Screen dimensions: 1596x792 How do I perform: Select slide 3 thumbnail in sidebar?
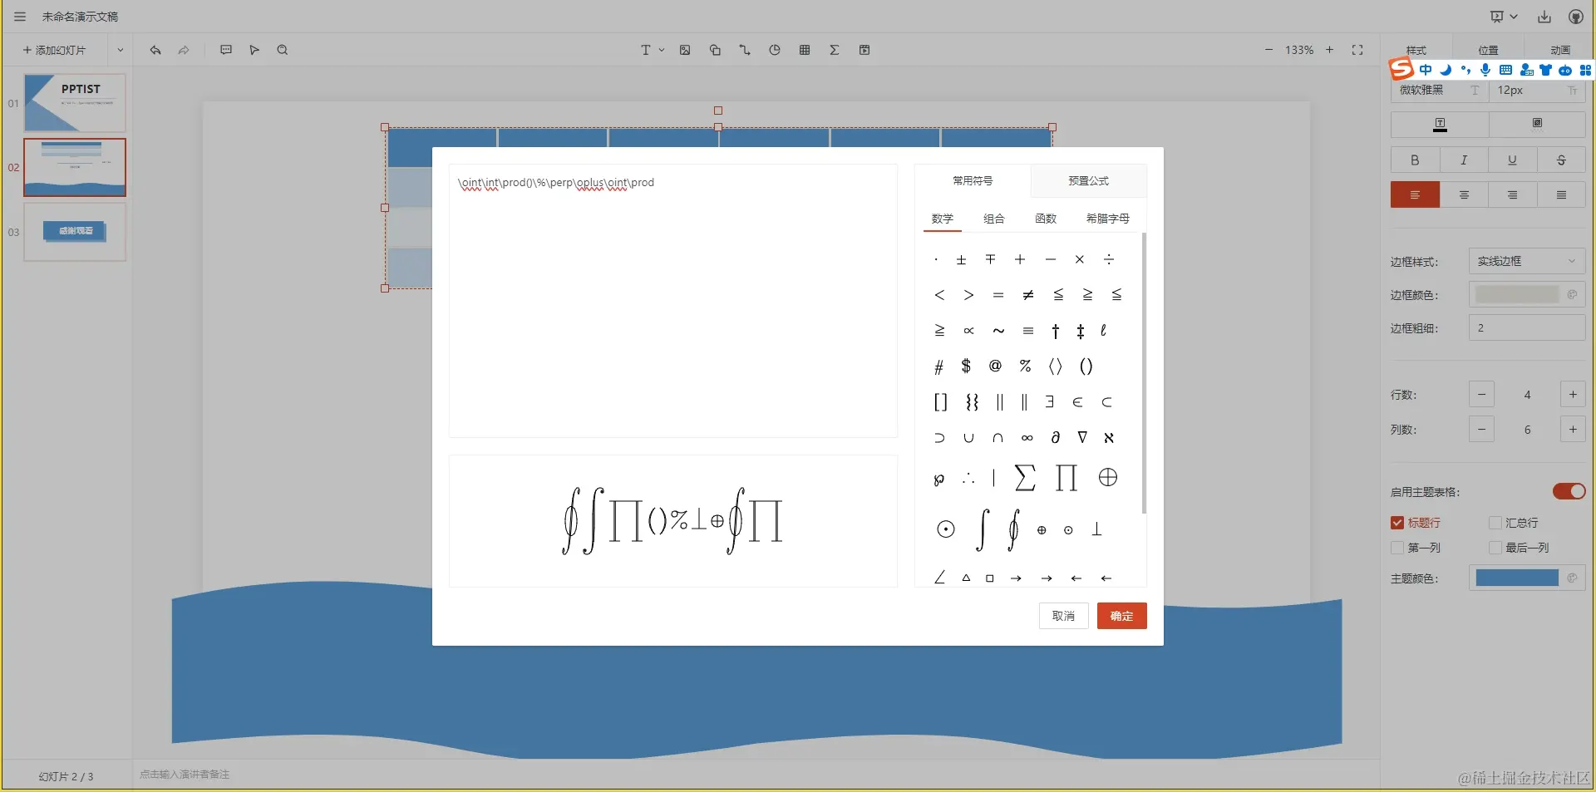74,233
